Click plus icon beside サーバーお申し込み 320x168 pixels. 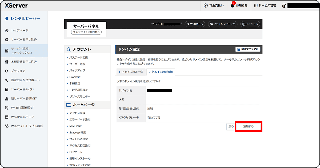pos(7,39)
